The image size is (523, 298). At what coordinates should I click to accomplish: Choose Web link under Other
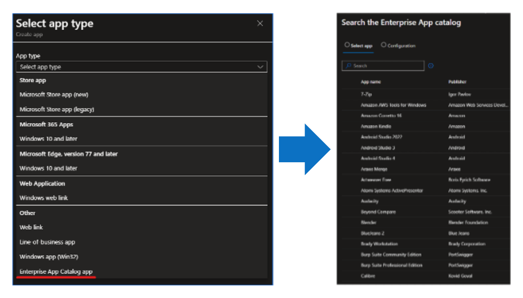coord(31,228)
